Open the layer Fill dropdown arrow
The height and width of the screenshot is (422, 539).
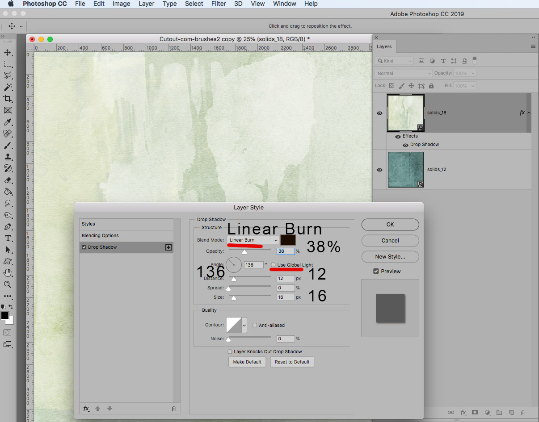(x=473, y=86)
